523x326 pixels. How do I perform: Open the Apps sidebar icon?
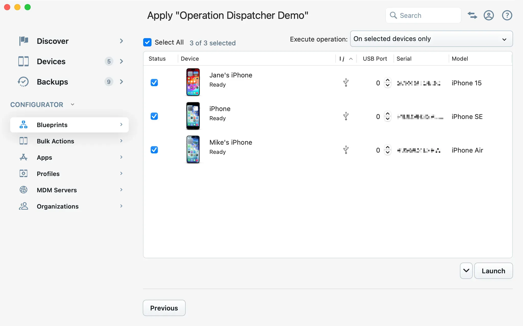click(x=23, y=157)
